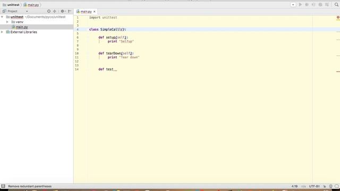Click unittest breadcrumb in navigation bar

click(13, 5)
